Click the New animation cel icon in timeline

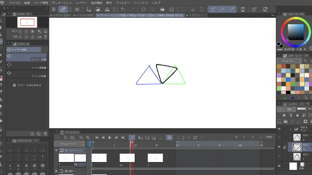(x=147, y=137)
